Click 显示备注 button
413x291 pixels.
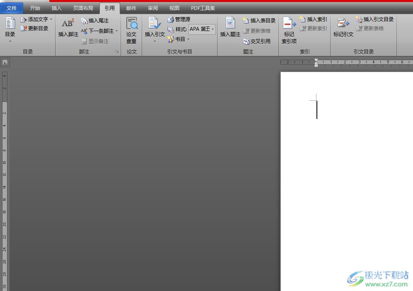pyautogui.click(x=95, y=41)
